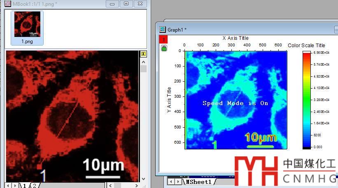Switch to the MSheet1 tab
This screenshot has height=188, width=338.
click(x=198, y=182)
